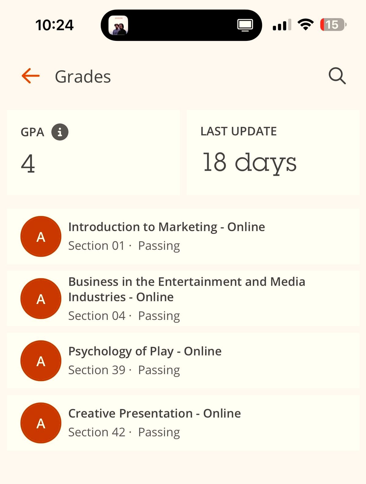The image size is (366, 484).
Task: Tap the screen mirroring icon in Dynamic Island
Action: pos(245,25)
